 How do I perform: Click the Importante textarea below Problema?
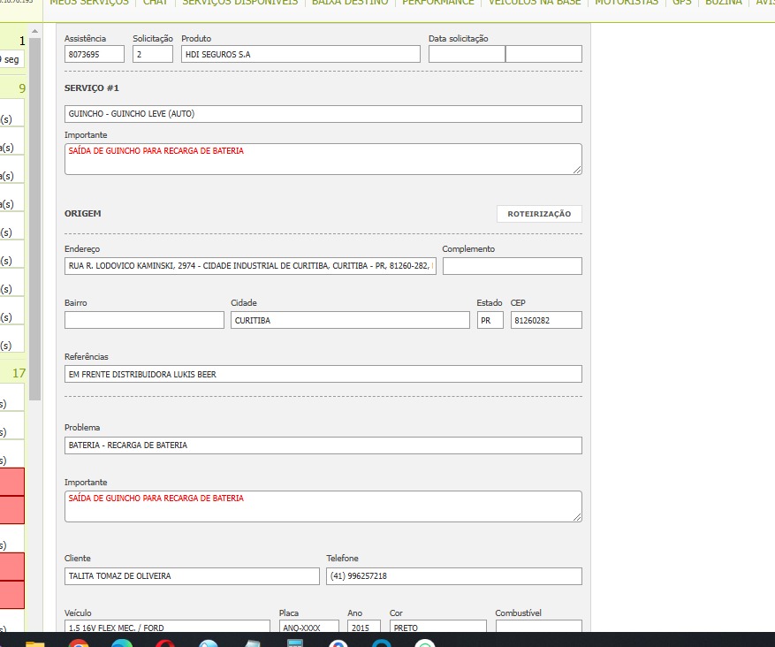(323, 506)
